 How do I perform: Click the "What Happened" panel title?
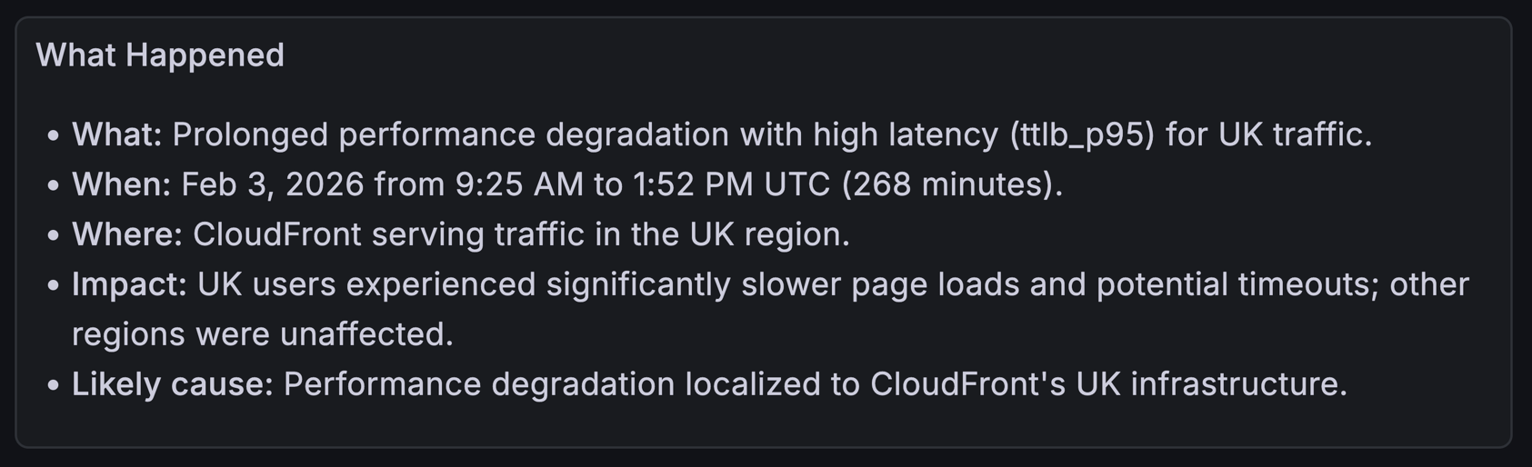tap(160, 55)
